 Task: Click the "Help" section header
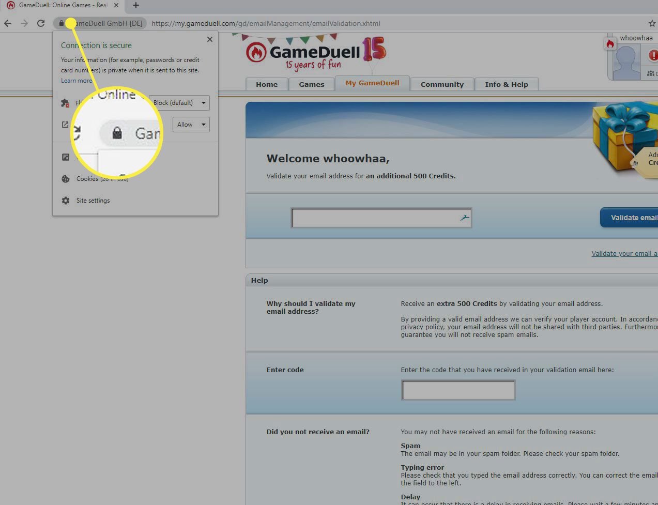point(259,280)
